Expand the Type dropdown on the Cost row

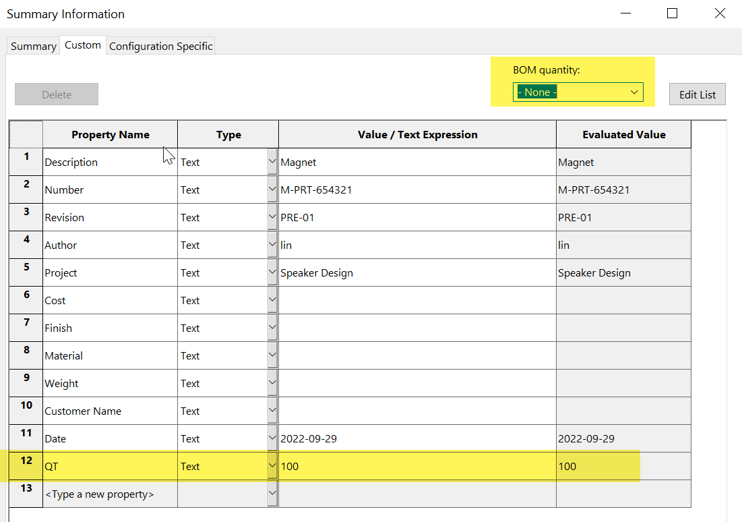[272, 300]
